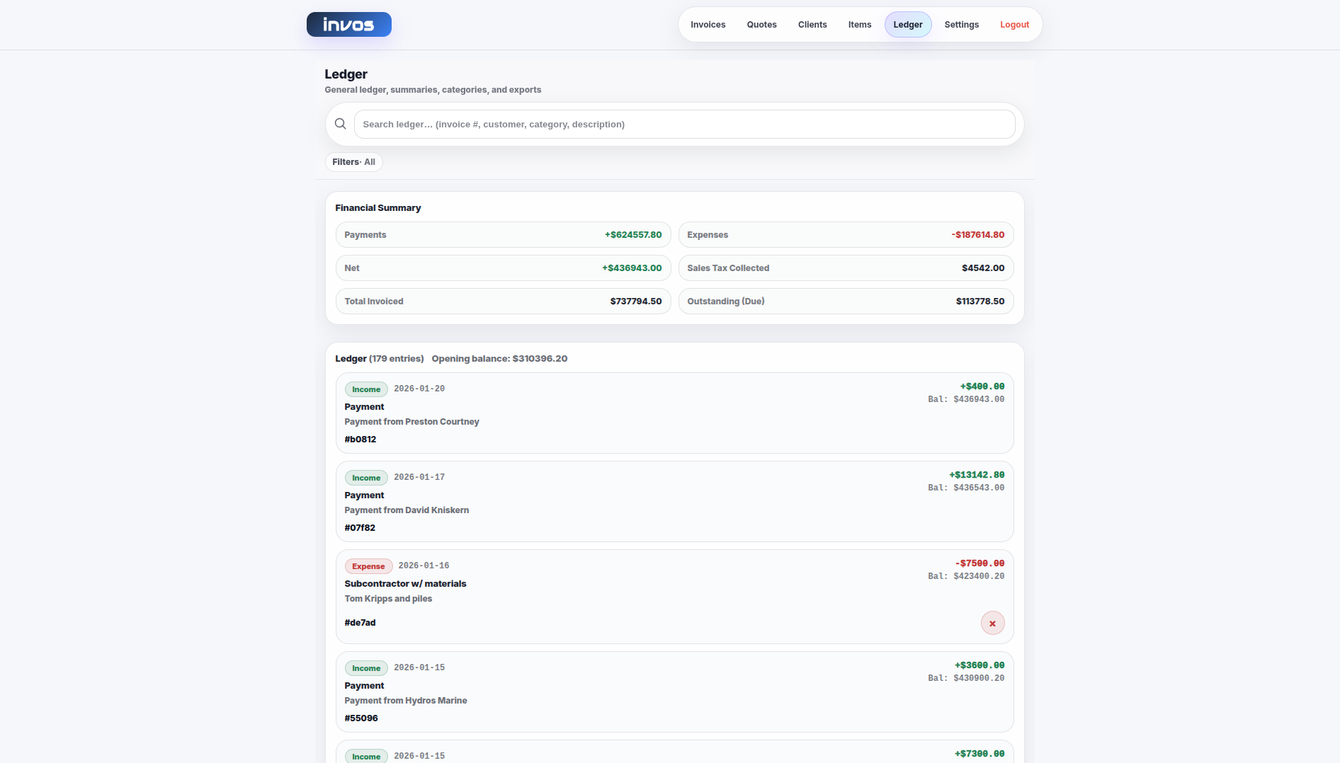
Task: Open the Invoices page
Action: [708, 25]
